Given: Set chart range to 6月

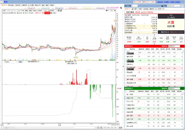Looking at the screenshot, I should pyautogui.click(x=108, y=128).
